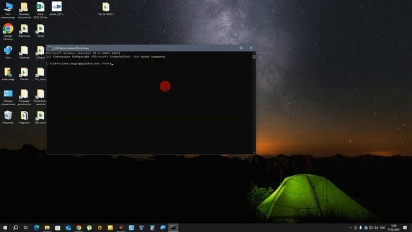Image resolution: width=412 pixels, height=232 pixels.
Task: Open the volume control in the tray
Action: 376,227
